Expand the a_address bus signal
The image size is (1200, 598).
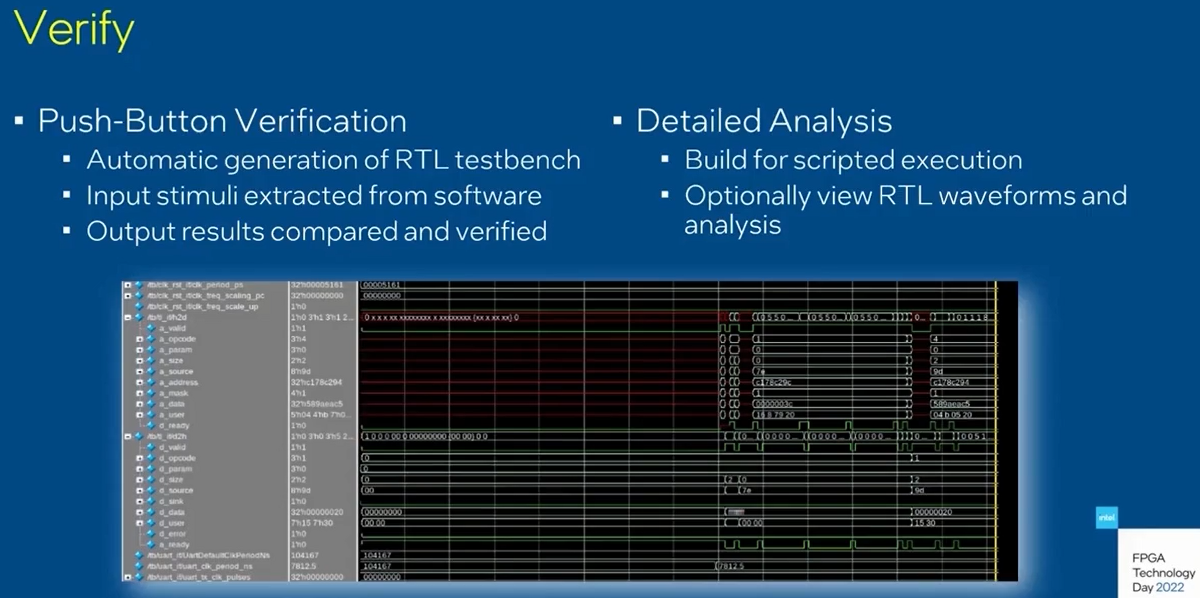(139, 382)
